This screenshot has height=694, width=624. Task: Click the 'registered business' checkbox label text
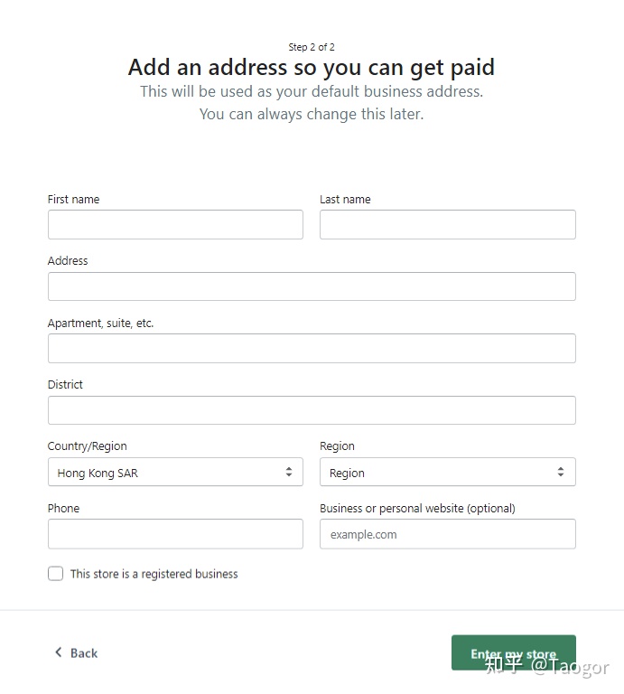[x=154, y=574]
